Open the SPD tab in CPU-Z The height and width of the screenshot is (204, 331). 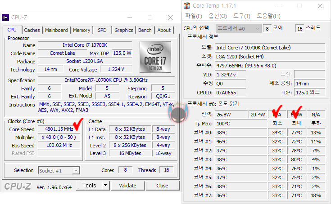coord(102,30)
